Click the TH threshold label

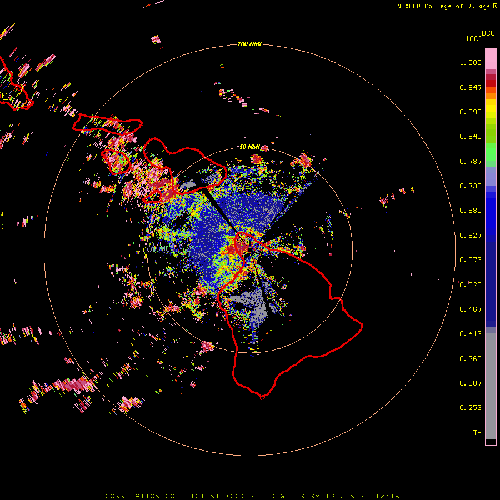click(477, 433)
